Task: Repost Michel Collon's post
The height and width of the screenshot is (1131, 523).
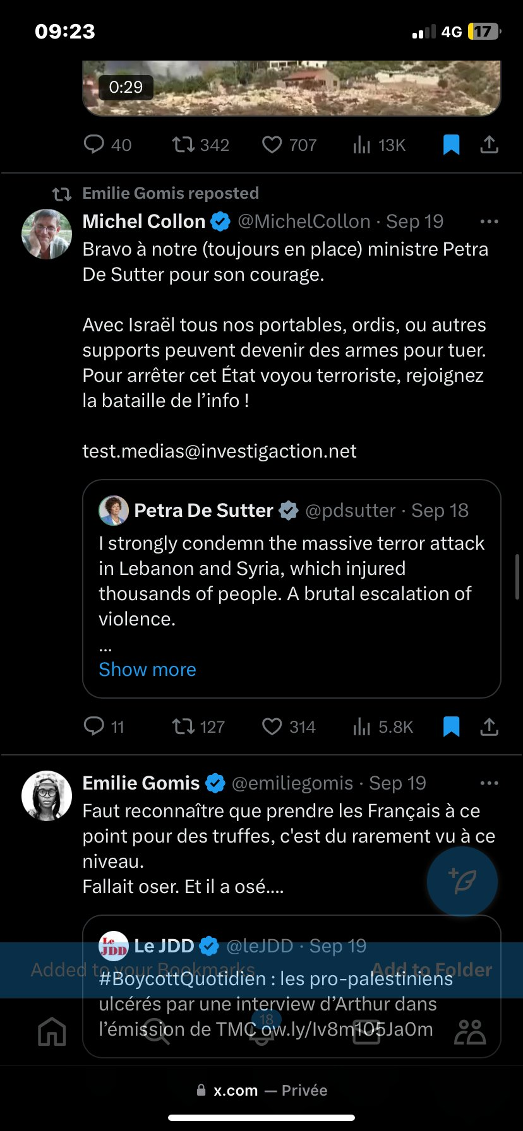Action: tap(184, 726)
